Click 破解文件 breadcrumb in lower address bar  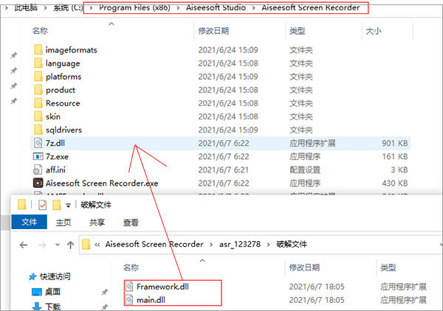(x=292, y=244)
